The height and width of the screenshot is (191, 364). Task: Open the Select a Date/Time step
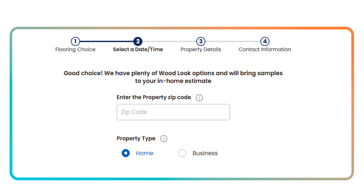click(138, 50)
